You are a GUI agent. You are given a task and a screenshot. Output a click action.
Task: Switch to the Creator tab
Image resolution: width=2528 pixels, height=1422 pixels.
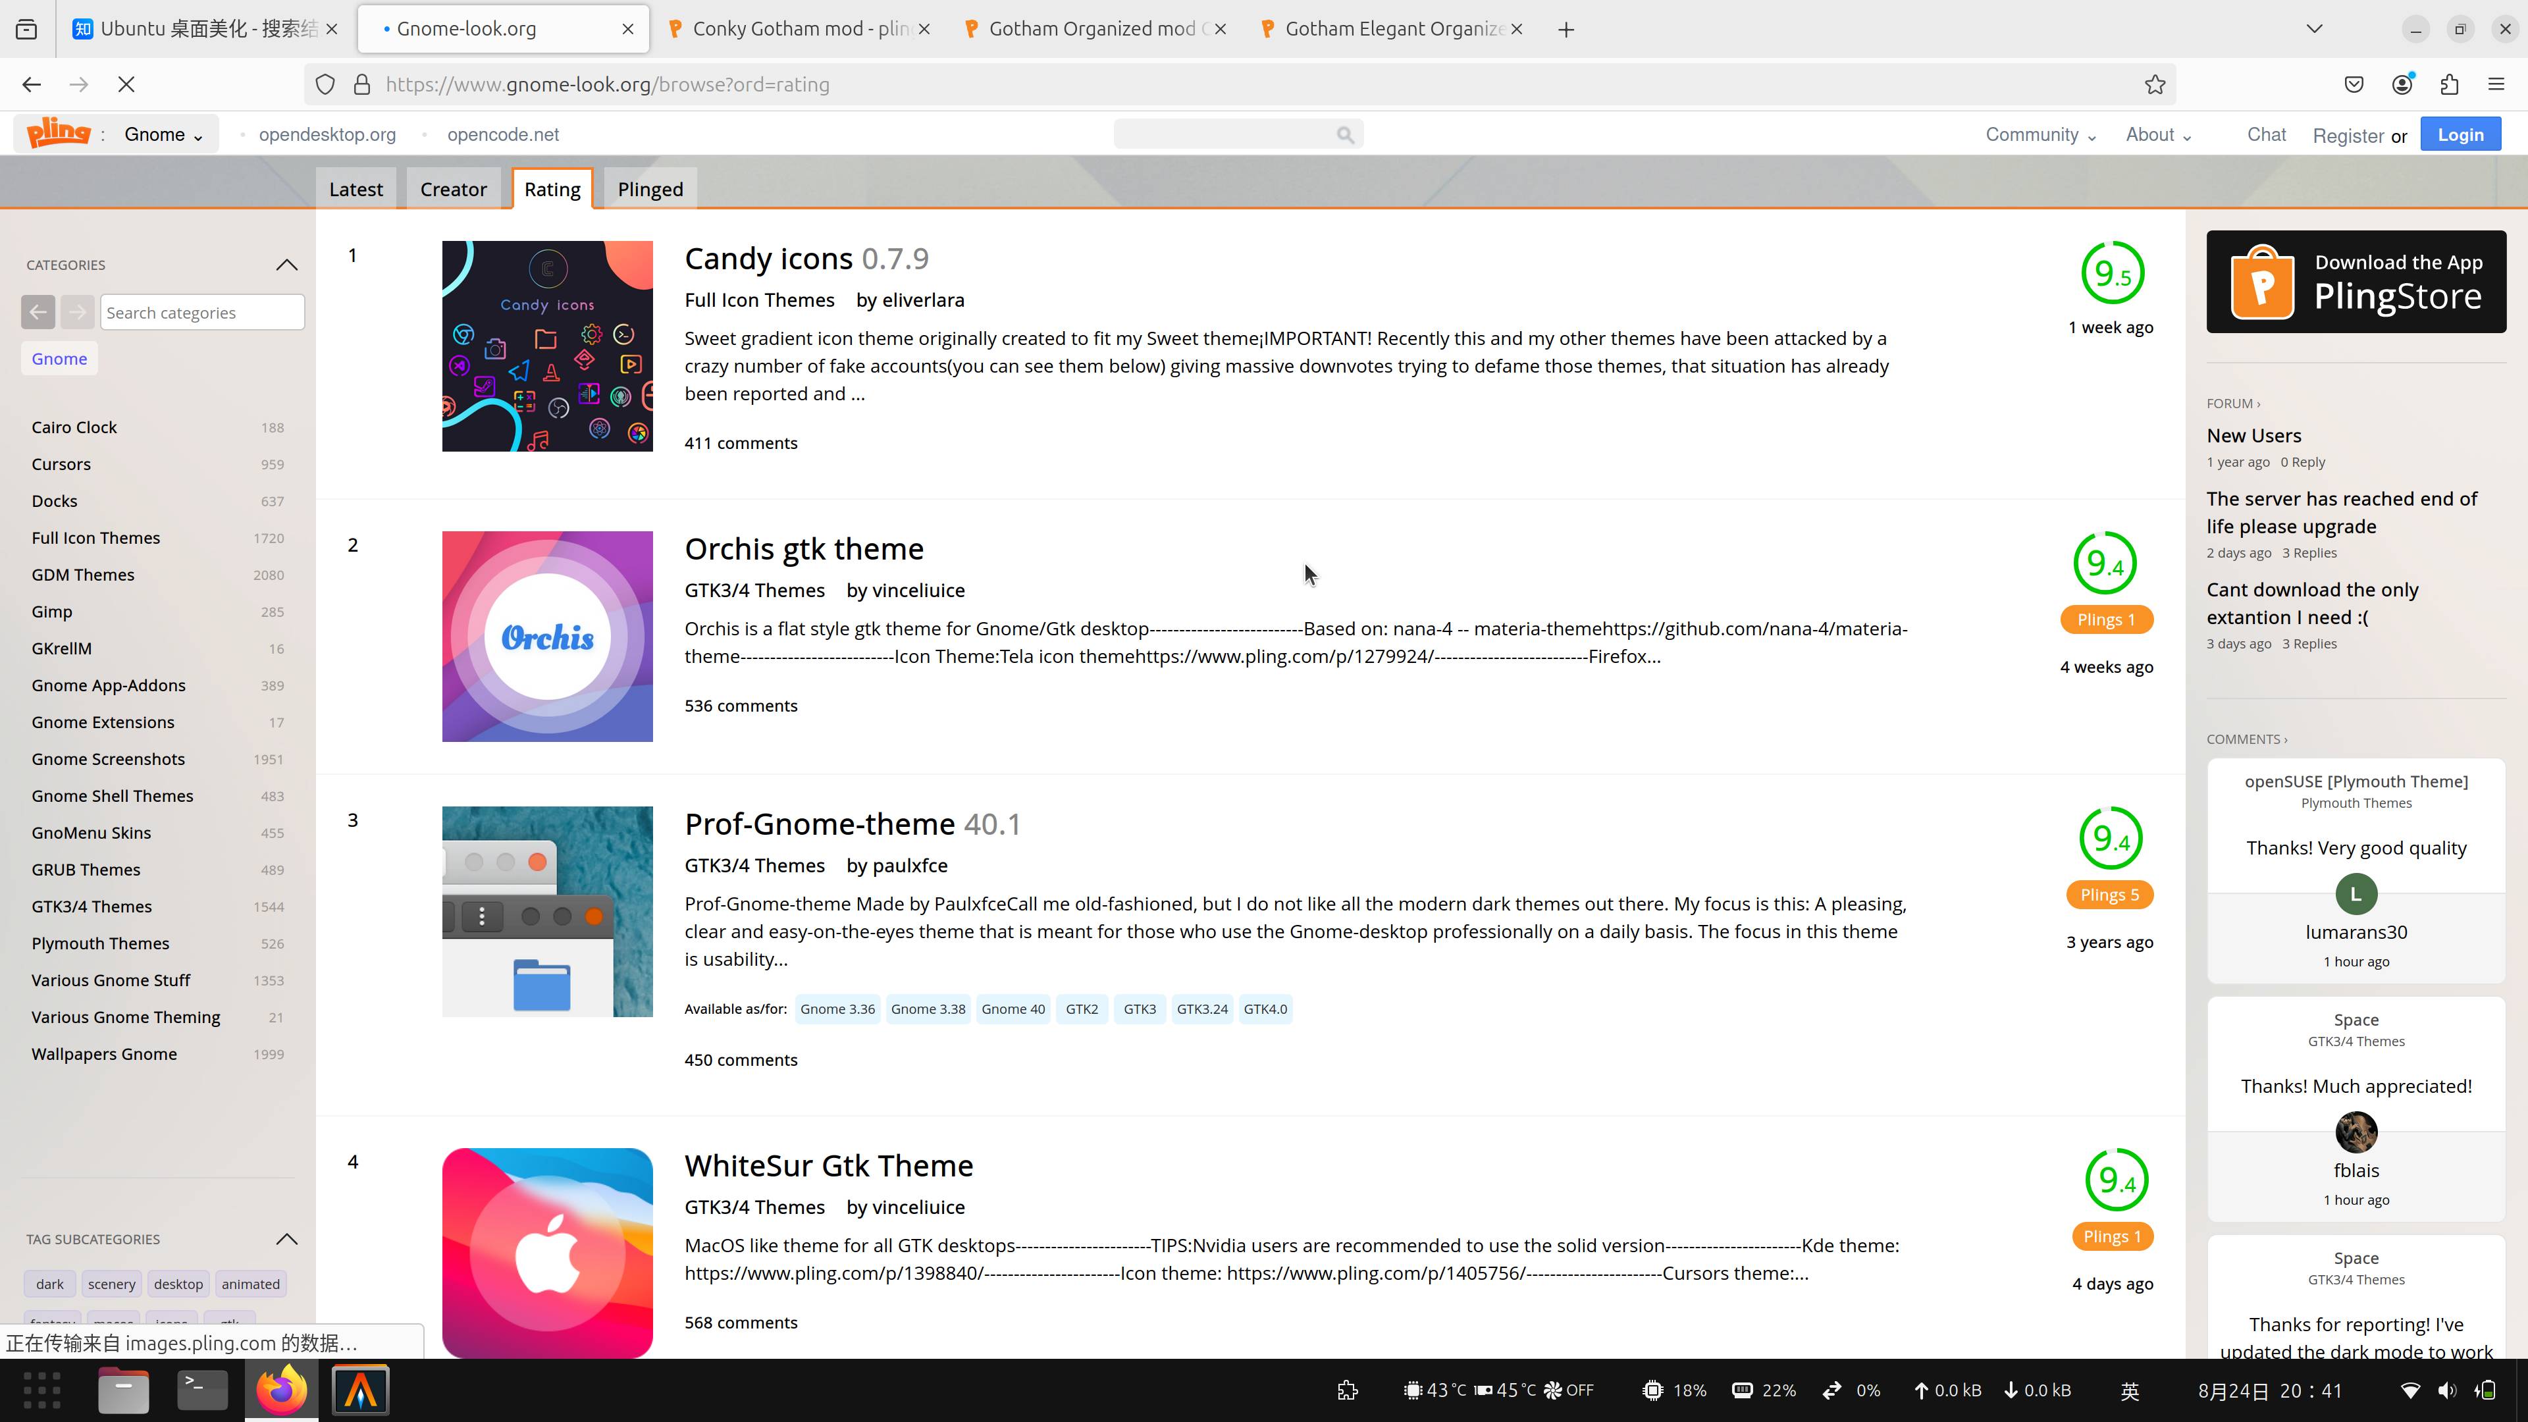(x=454, y=188)
